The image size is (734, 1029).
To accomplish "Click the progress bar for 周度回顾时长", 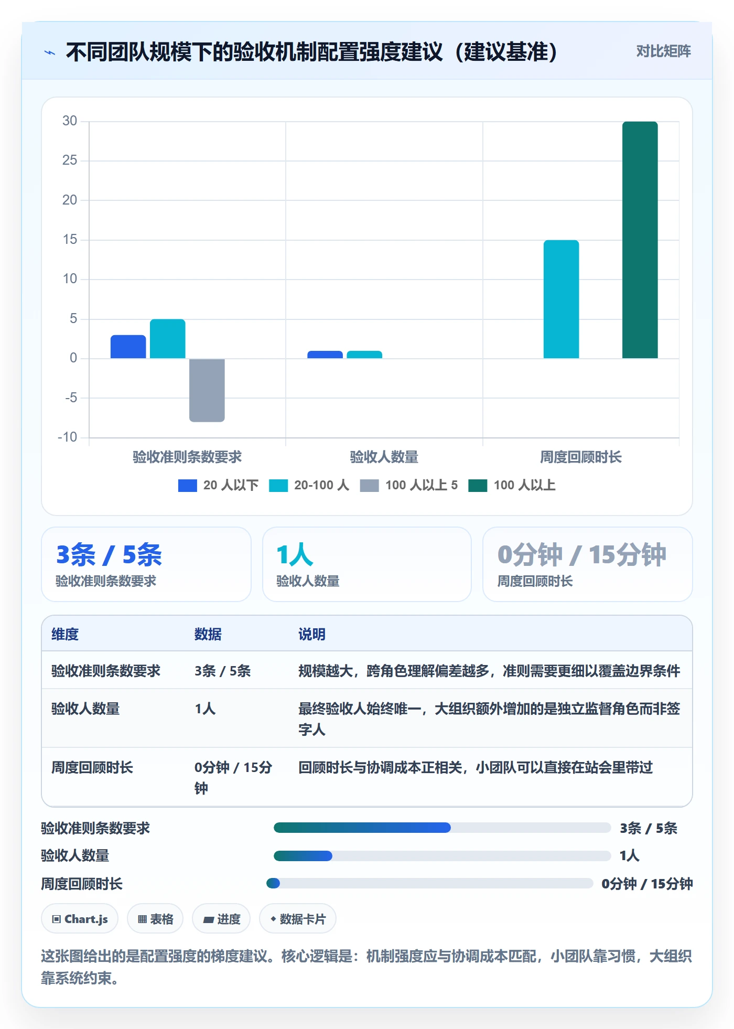I will [x=430, y=883].
